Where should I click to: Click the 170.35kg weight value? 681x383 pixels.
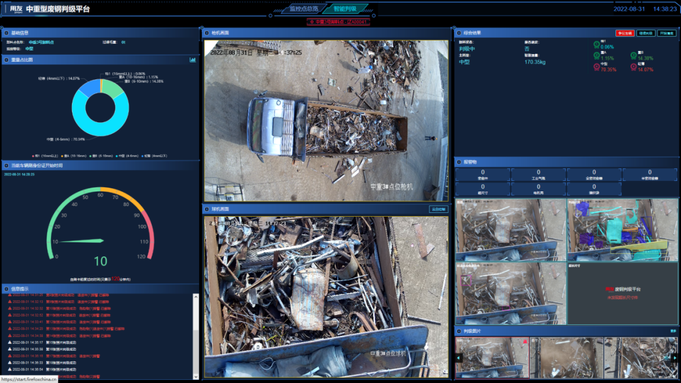(535, 62)
